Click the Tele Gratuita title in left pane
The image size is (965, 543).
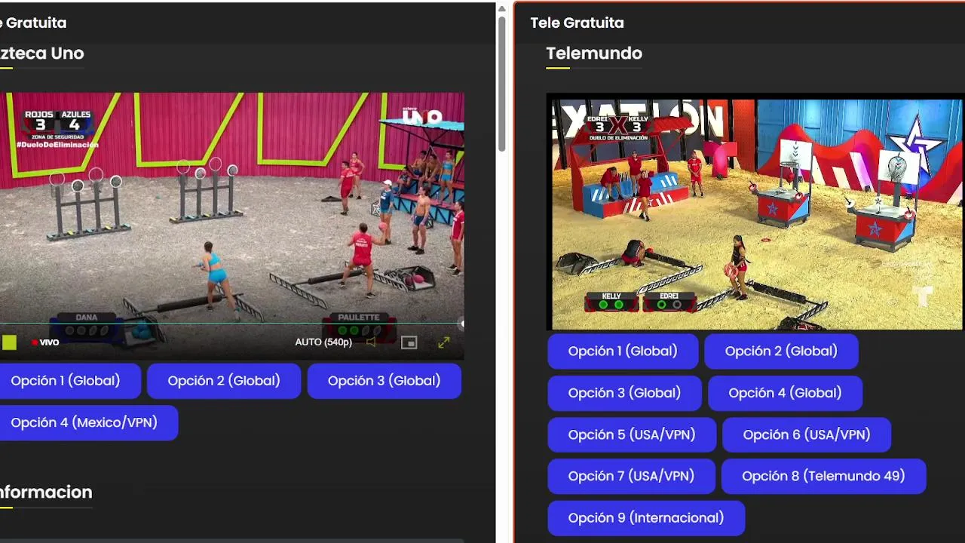tap(32, 23)
